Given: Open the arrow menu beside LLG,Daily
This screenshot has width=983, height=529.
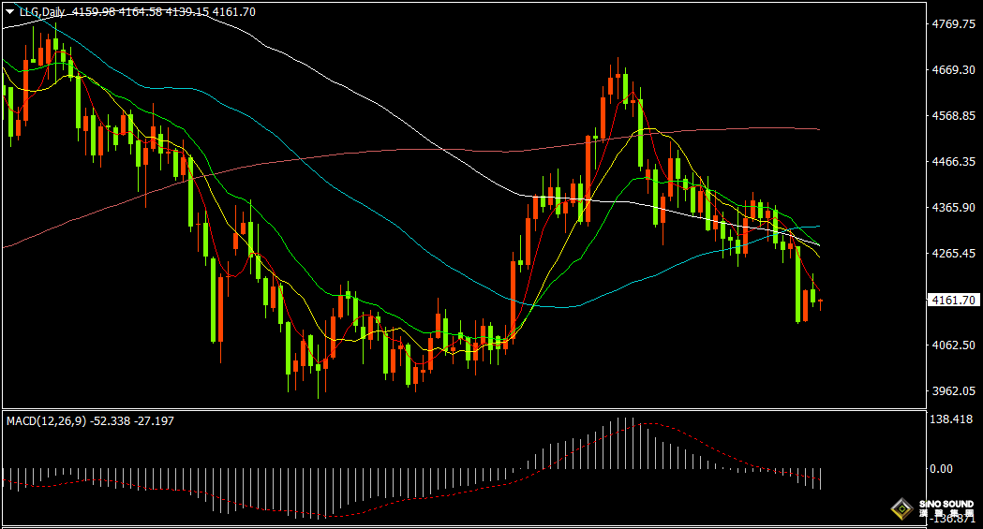Looking at the screenshot, I should pos(9,11).
